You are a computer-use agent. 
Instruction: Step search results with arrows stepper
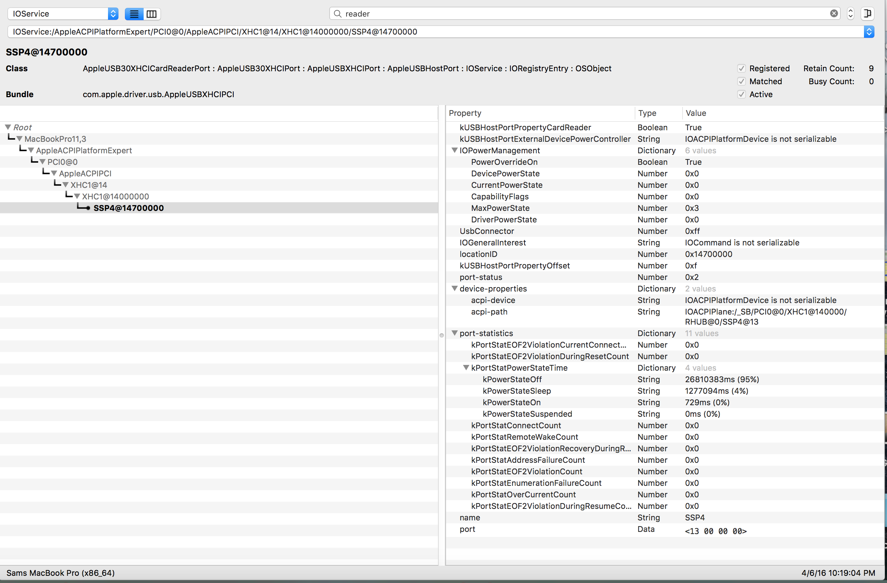[x=851, y=14]
